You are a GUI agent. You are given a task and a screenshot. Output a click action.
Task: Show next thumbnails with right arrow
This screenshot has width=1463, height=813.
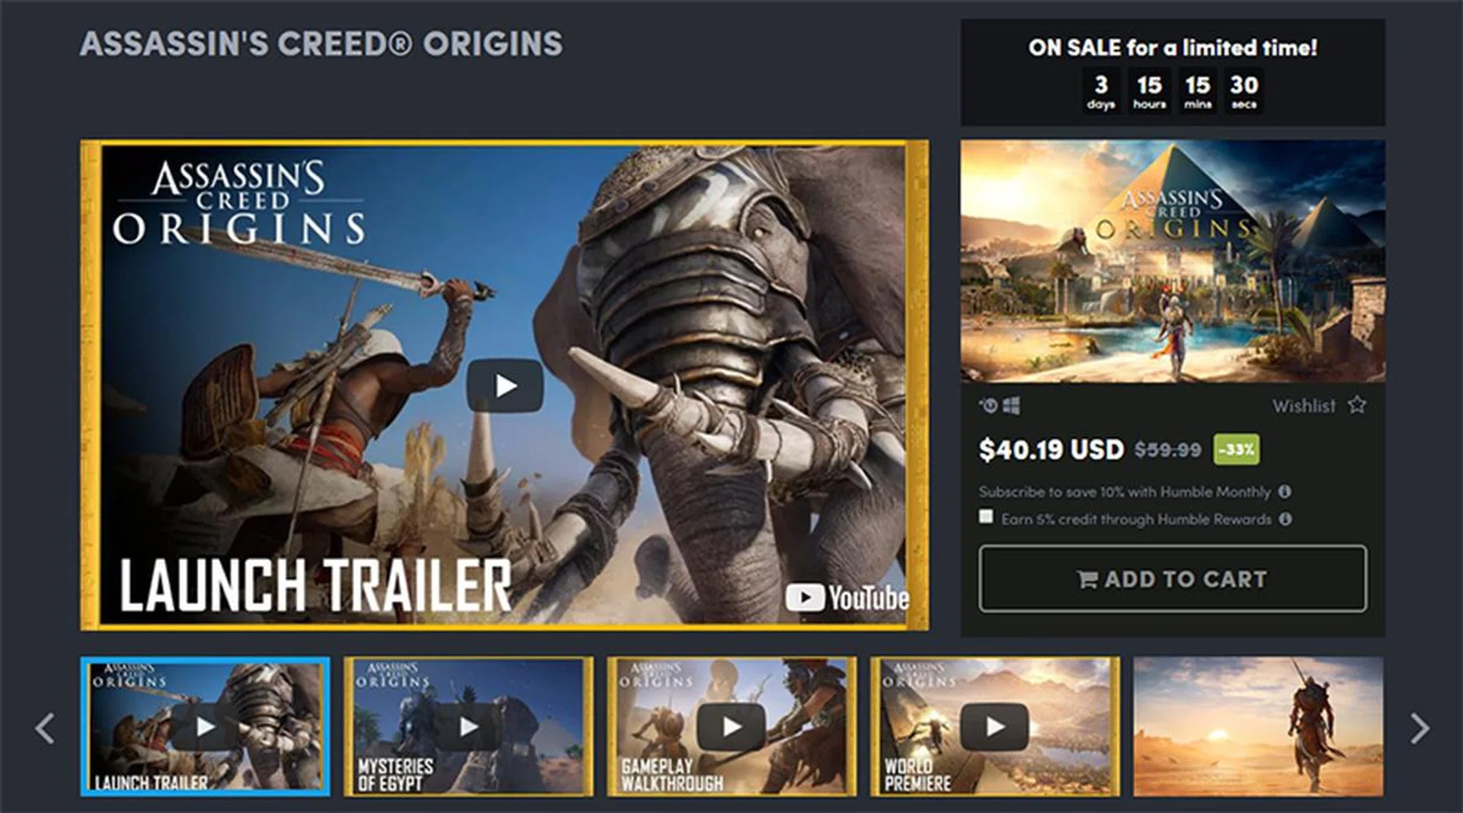[x=1419, y=728]
